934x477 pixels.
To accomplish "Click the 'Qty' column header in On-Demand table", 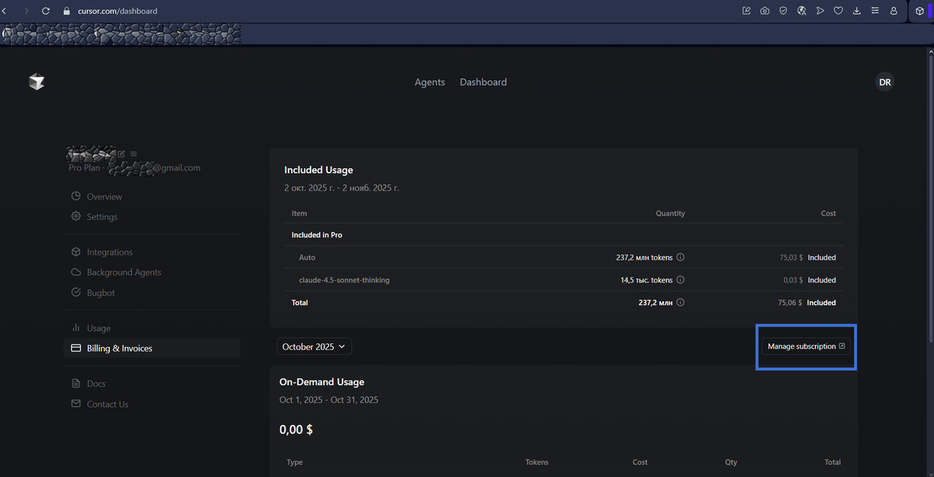I will coord(731,462).
